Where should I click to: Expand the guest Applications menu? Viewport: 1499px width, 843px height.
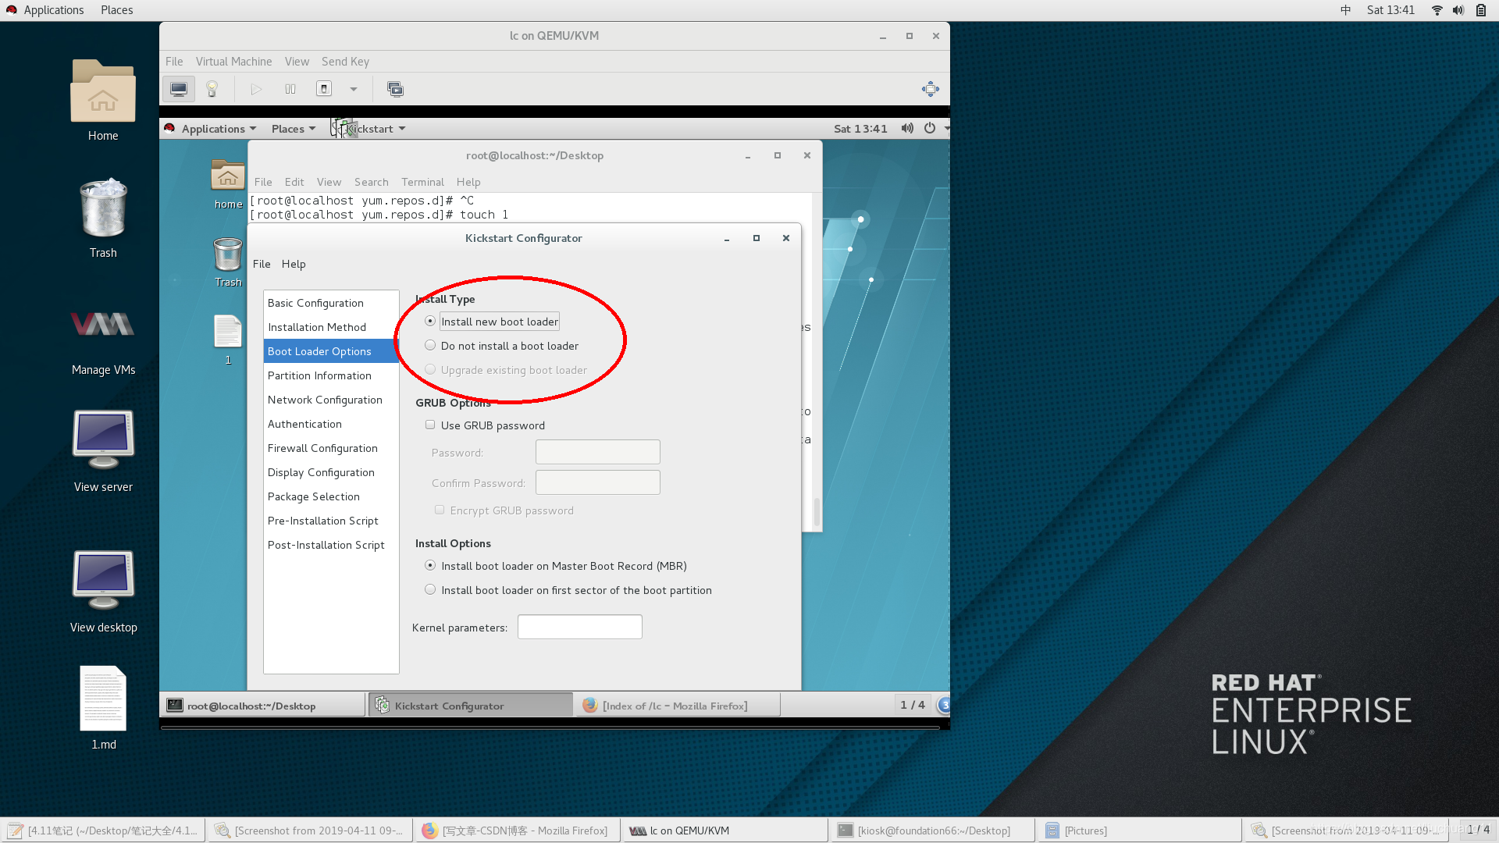pyautogui.click(x=212, y=129)
